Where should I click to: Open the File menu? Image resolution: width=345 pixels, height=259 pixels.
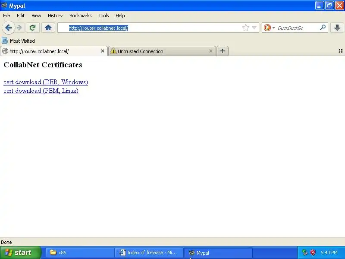pyautogui.click(x=6, y=16)
